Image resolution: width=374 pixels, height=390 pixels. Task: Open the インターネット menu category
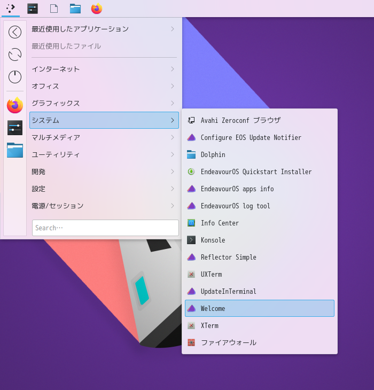pyautogui.click(x=104, y=69)
